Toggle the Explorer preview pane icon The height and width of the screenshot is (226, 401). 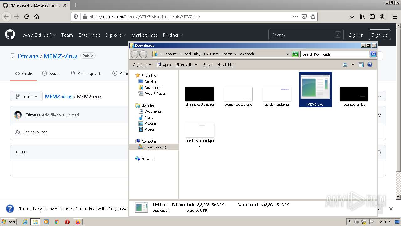click(x=361, y=65)
